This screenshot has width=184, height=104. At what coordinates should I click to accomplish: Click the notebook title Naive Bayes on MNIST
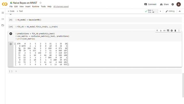25,3
